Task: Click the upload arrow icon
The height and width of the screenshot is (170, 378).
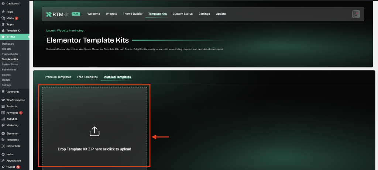Action: (x=94, y=132)
